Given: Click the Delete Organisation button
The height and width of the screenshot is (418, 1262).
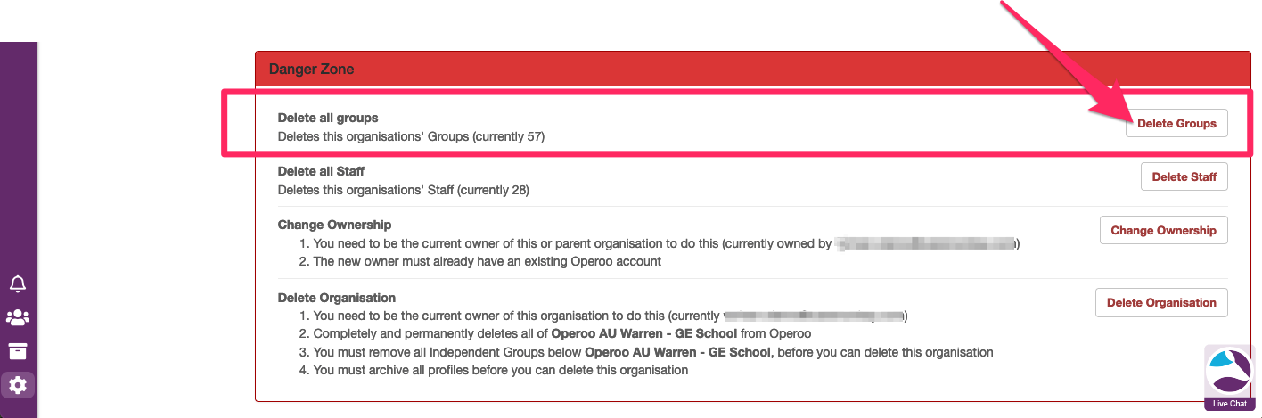Looking at the screenshot, I should point(1161,302).
